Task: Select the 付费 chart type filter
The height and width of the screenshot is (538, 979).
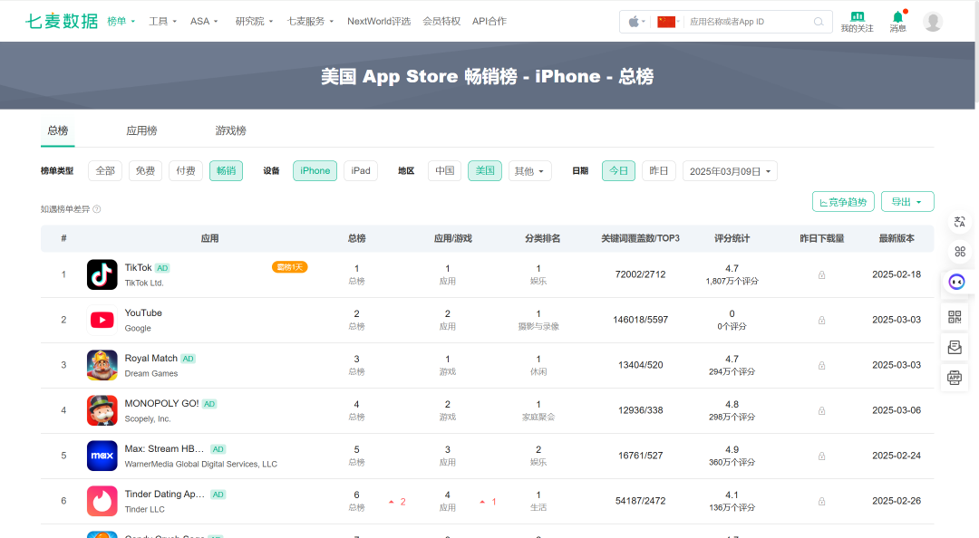Action: pos(186,171)
